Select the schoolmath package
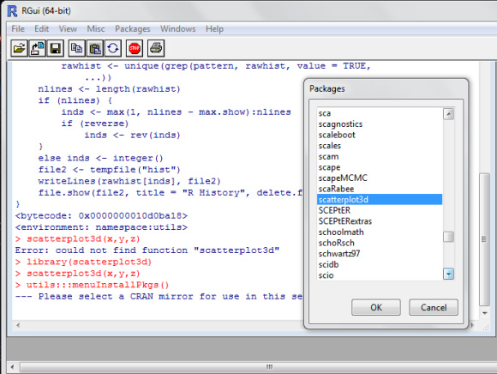 pyautogui.click(x=380, y=232)
